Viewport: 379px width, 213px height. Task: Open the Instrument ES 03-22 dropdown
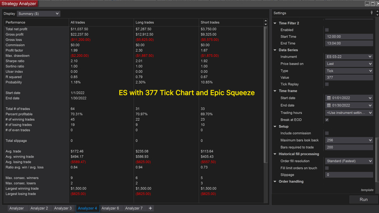coord(348,56)
